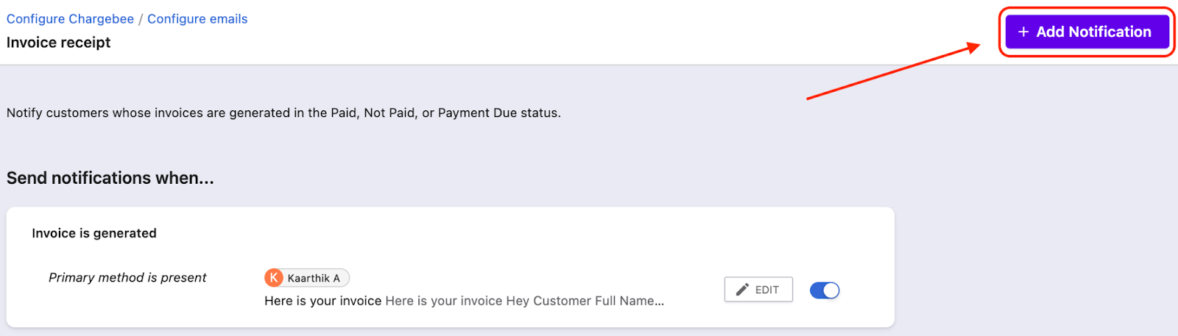
Task: Select the Kaarthik A sender chip
Action: click(x=314, y=278)
